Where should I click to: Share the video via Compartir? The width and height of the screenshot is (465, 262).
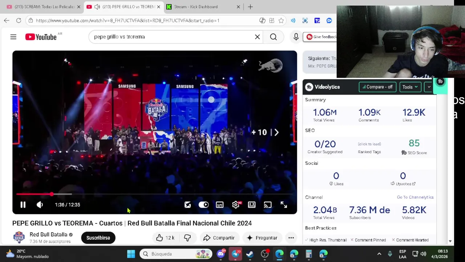coord(219,238)
